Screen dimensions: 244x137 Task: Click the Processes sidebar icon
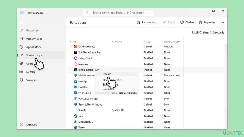pyautogui.click(x=21, y=30)
